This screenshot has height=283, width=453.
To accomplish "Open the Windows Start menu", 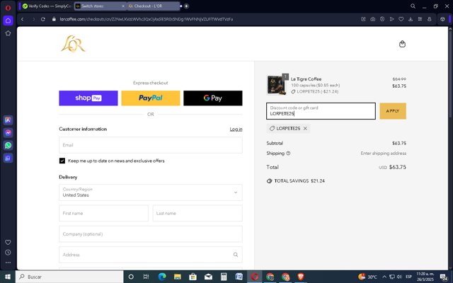I will (8, 277).
